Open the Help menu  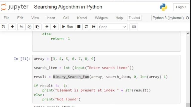pyautogui.click(x=119, y=18)
